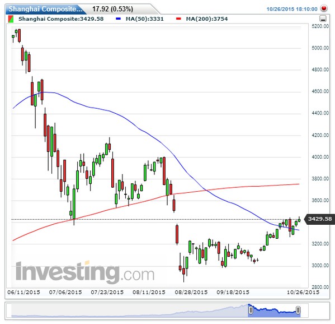
Task: Click the Investing.com watermark logo
Action: (x=85, y=271)
